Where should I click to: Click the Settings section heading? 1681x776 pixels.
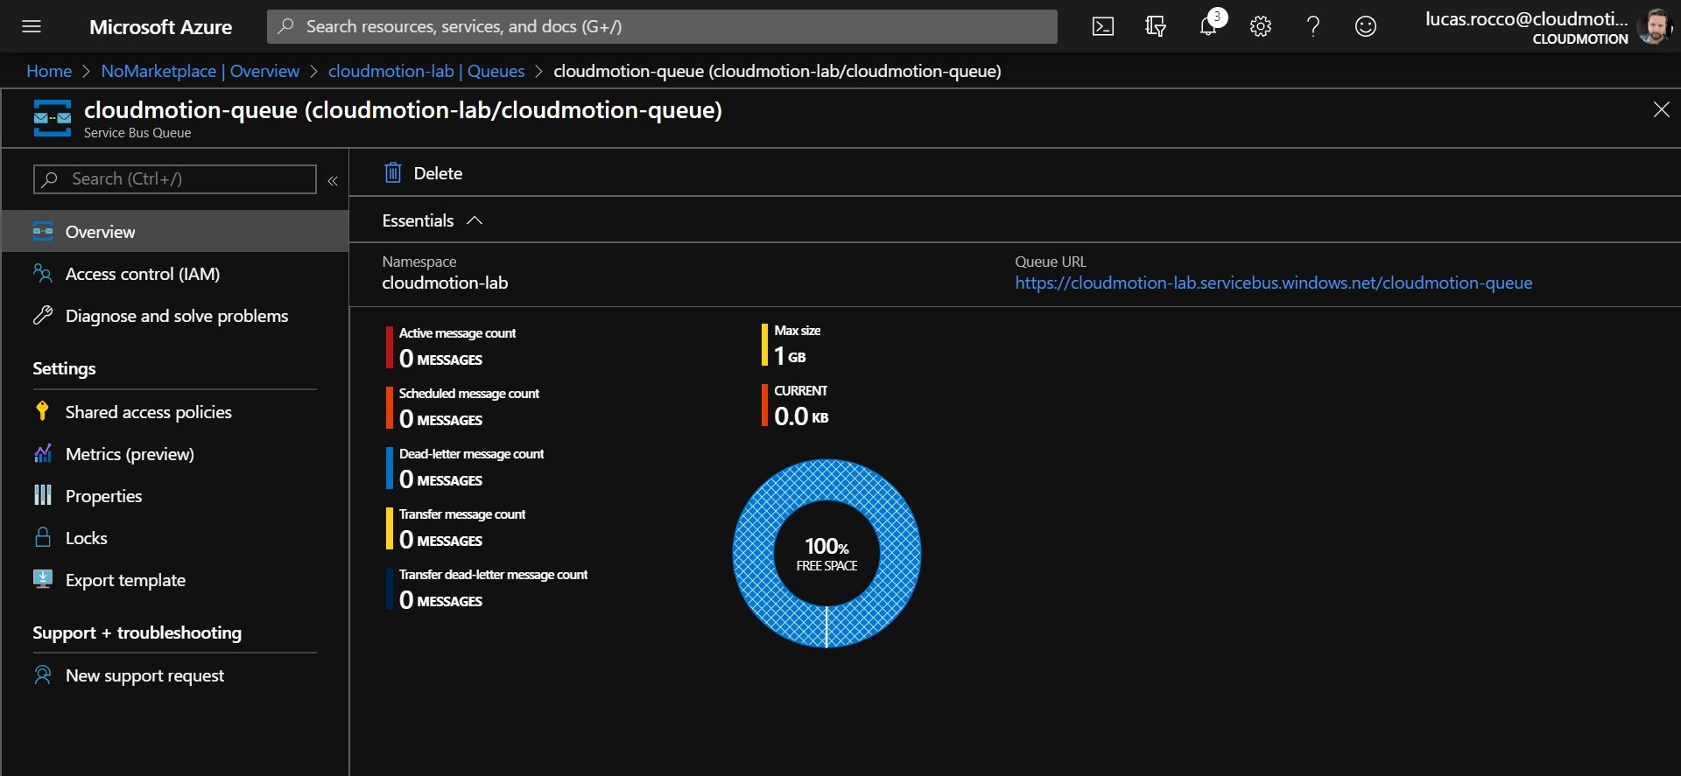64,368
